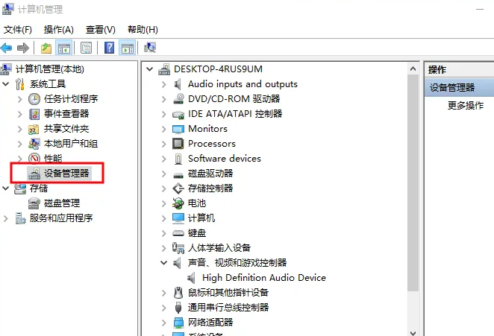This screenshot has height=336, width=494.
Task: Select Device Manager (设备管理器) in left tree
Action: pyautogui.click(x=66, y=173)
